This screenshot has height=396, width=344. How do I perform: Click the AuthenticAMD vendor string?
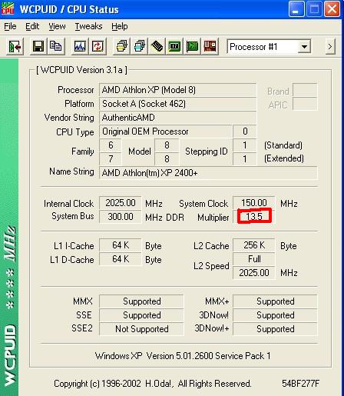[177, 118]
